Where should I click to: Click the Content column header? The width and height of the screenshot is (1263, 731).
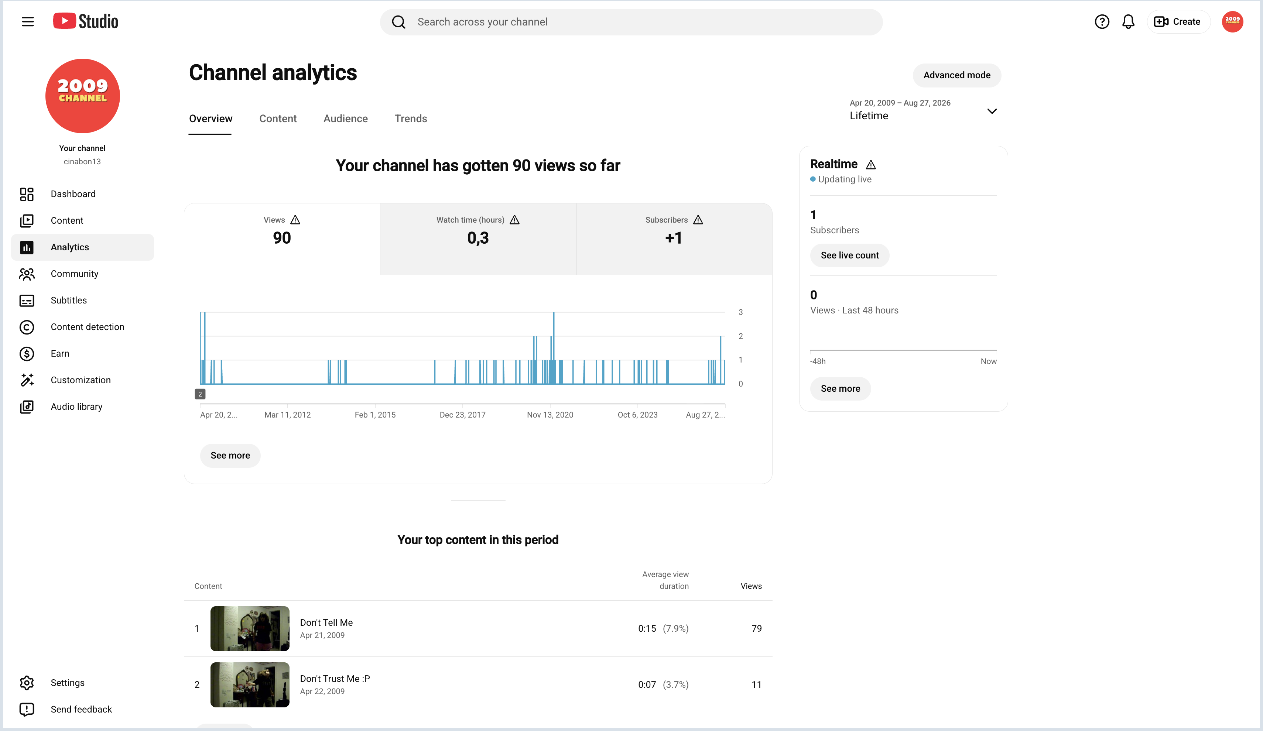pos(208,586)
